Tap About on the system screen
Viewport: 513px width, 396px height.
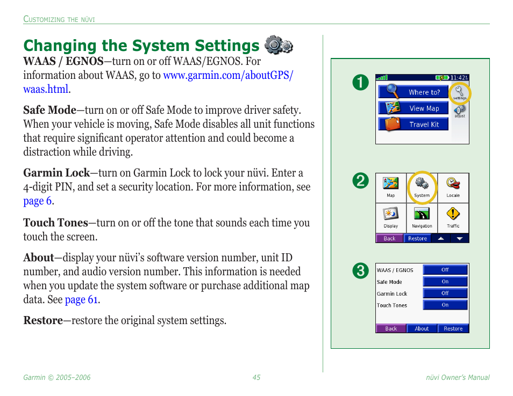coord(422,328)
